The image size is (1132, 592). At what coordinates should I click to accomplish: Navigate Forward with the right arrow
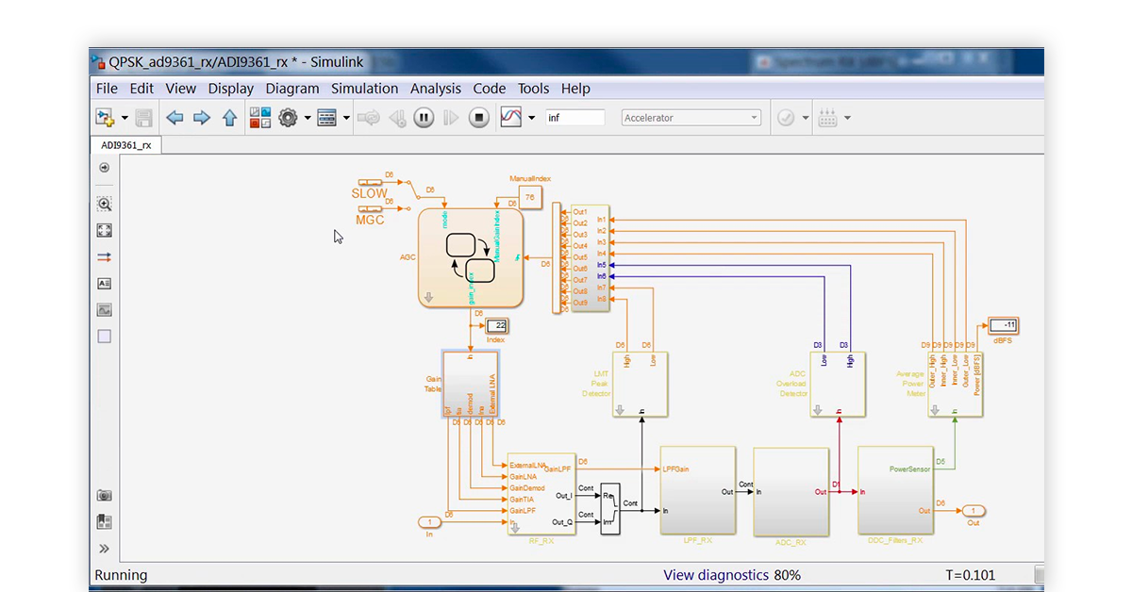pos(202,118)
